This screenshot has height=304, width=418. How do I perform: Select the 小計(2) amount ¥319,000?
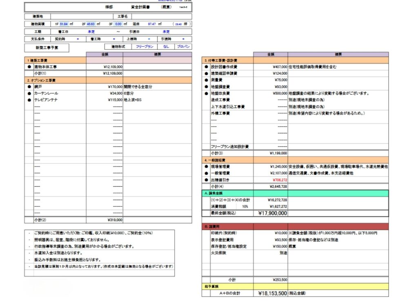[x=115, y=220]
